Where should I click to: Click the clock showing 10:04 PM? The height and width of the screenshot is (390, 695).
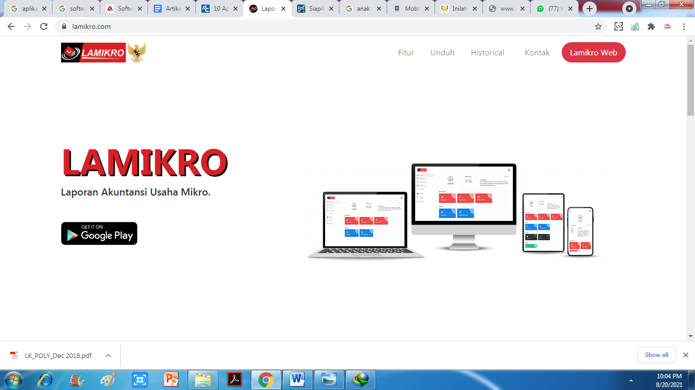[669, 376]
